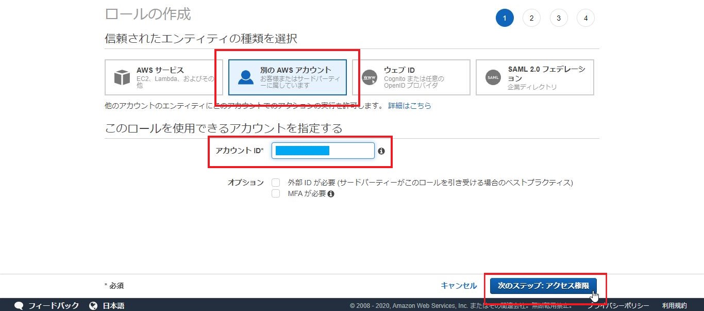Click the MFA が必要 option text
The width and height of the screenshot is (704, 311).
click(x=307, y=194)
